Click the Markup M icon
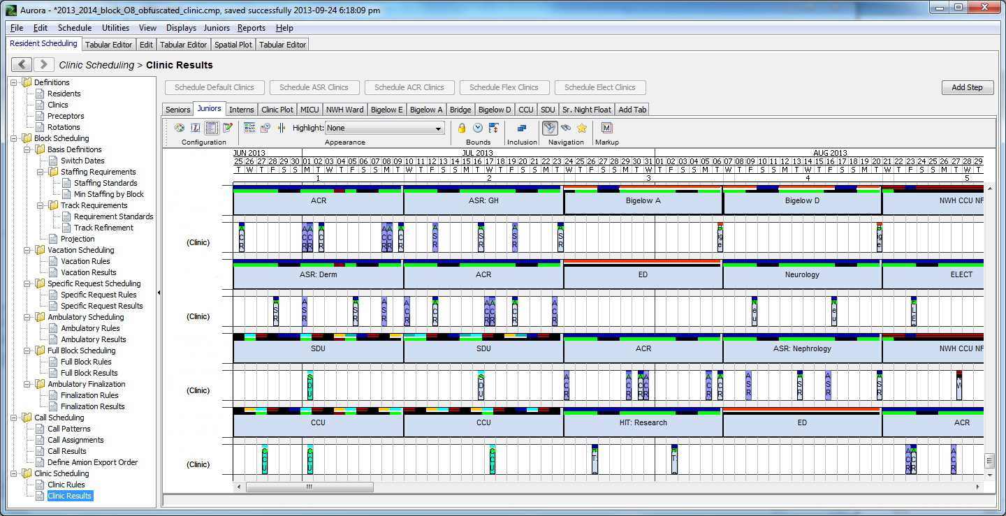The height and width of the screenshot is (516, 1006). click(x=607, y=128)
